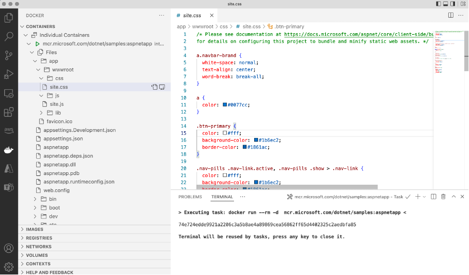Switch to the PROBLEMS tab
469x275 pixels.
click(x=190, y=197)
